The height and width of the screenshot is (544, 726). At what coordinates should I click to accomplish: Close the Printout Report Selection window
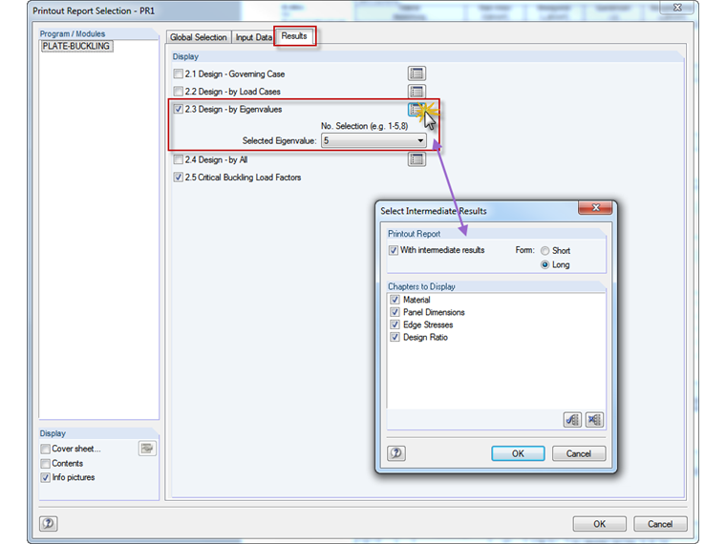[x=677, y=8]
